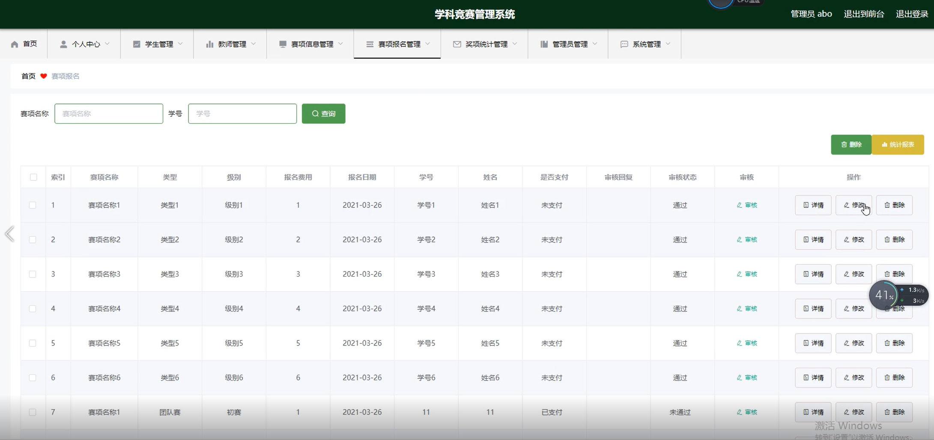Click the 首页 breadcrumb link
Viewport: 934px width, 440px height.
coord(28,76)
